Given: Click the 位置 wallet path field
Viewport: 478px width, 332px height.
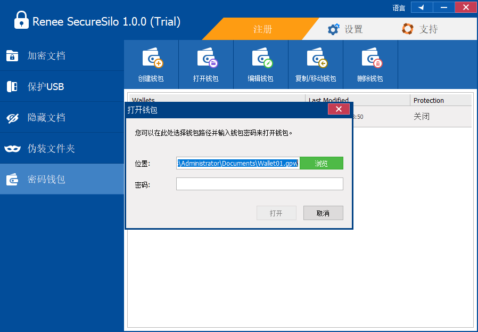Looking at the screenshot, I should pyautogui.click(x=238, y=163).
